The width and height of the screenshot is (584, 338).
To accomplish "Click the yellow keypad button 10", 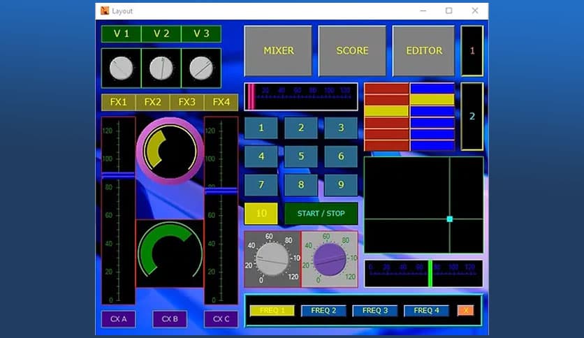I will pos(261,213).
